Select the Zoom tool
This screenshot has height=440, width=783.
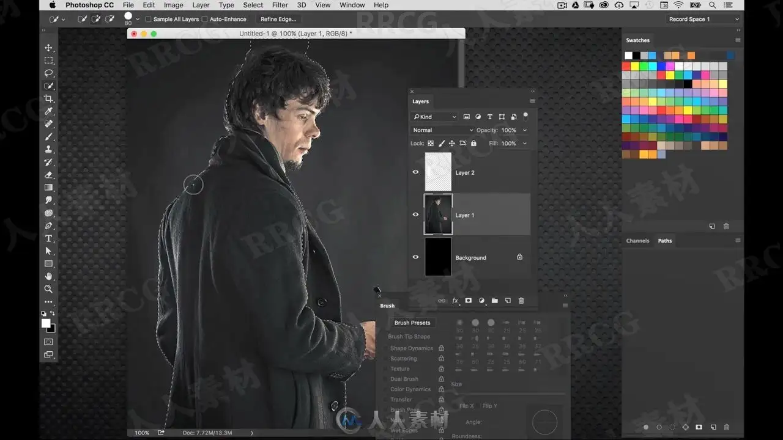49,290
